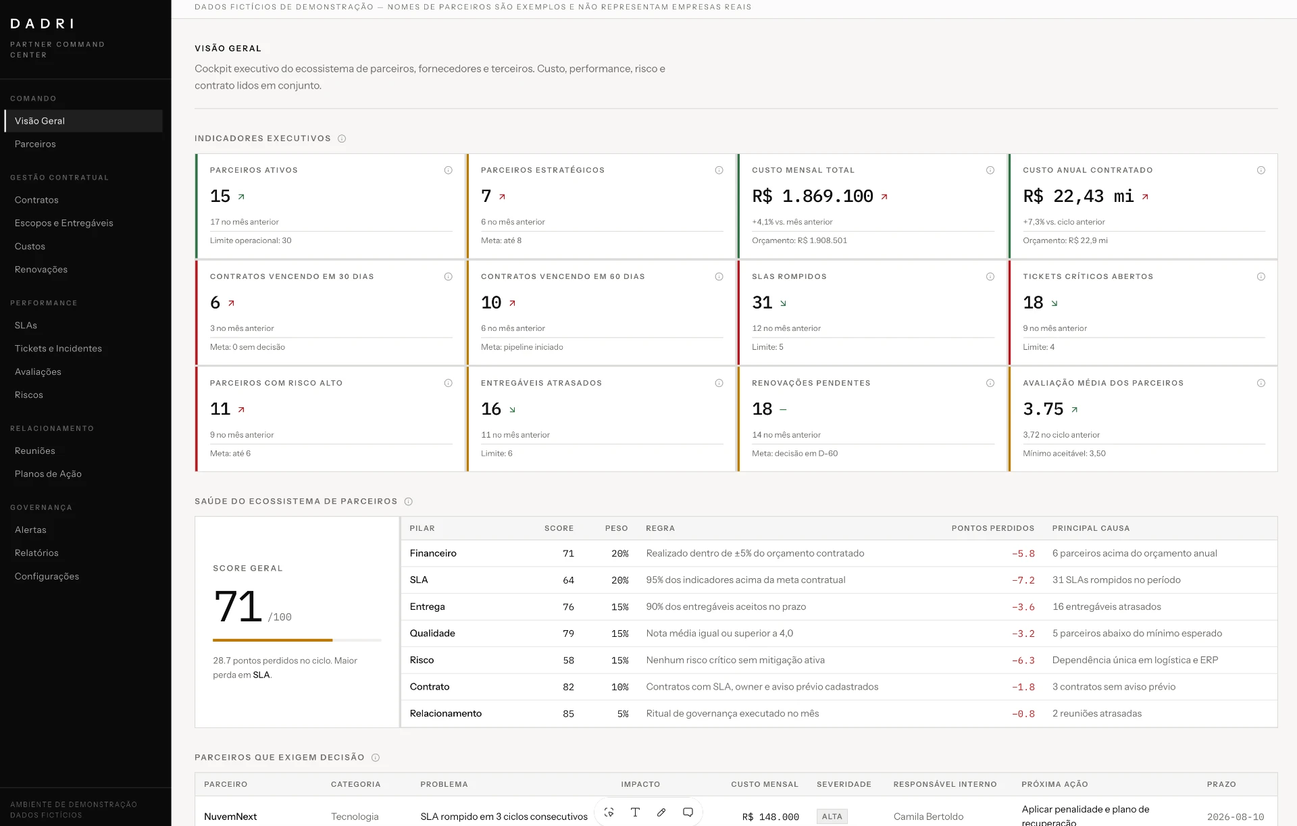Open the Custos page
This screenshot has height=826, width=1297.
point(83,247)
